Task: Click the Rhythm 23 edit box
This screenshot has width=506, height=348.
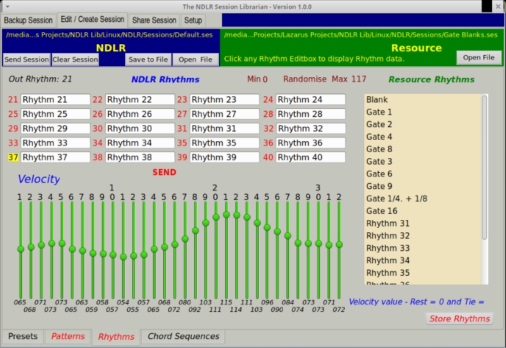Action: (225, 99)
